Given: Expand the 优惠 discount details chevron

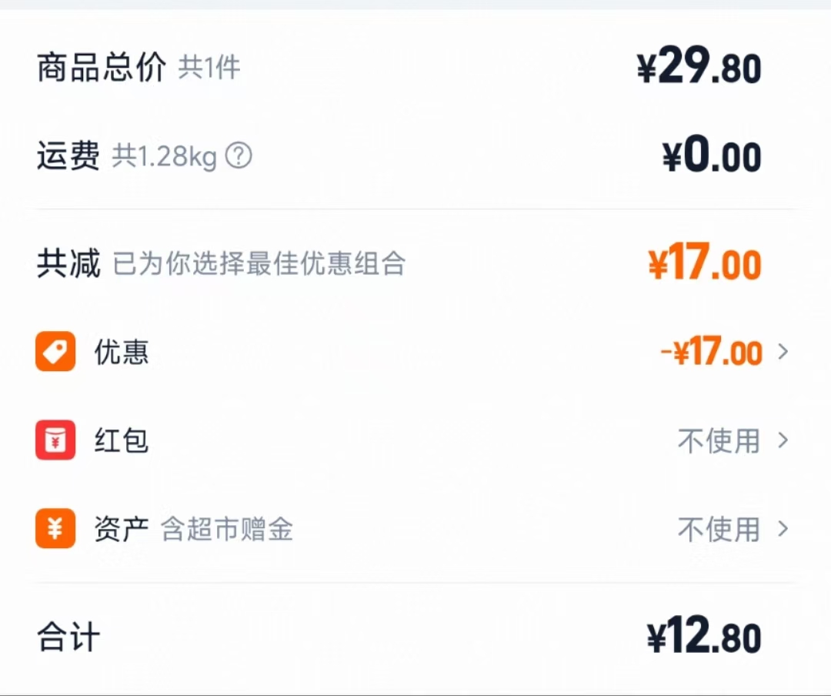Looking at the screenshot, I should pyautogui.click(x=785, y=352).
